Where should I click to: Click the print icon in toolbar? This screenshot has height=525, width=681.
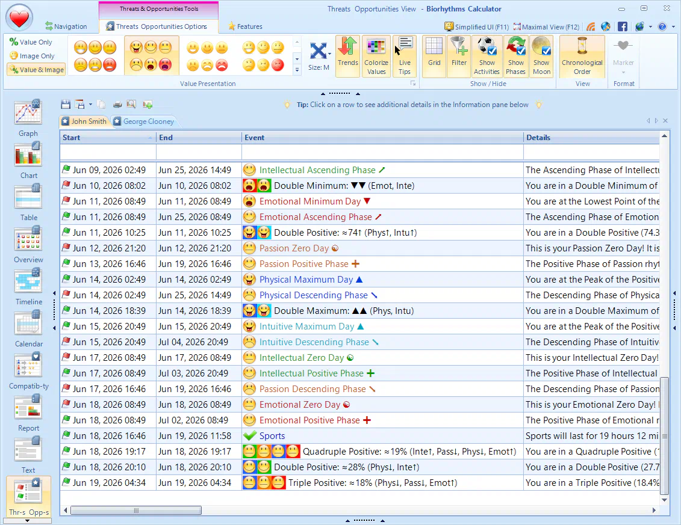[117, 105]
